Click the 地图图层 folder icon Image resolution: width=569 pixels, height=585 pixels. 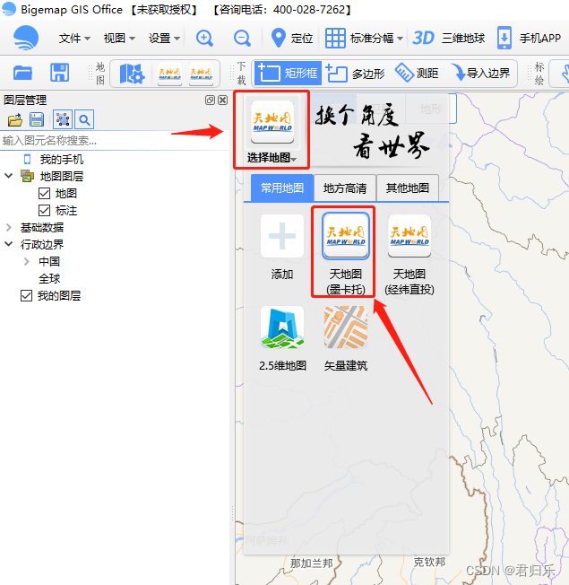pos(27,176)
